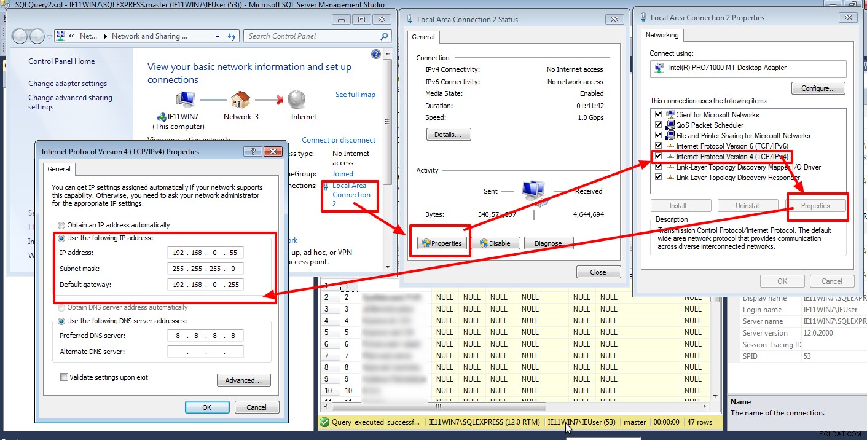Open the recent pages arrow beside Forward
The height and width of the screenshot is (440, 867).
tap(50, 36)
